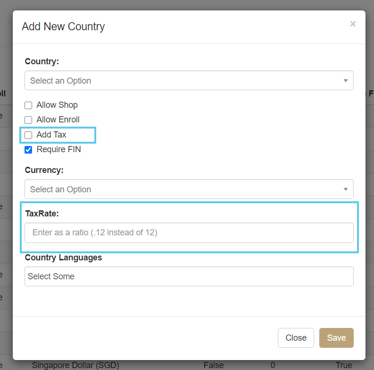Focus the TaxRate ratio input field

189,233
